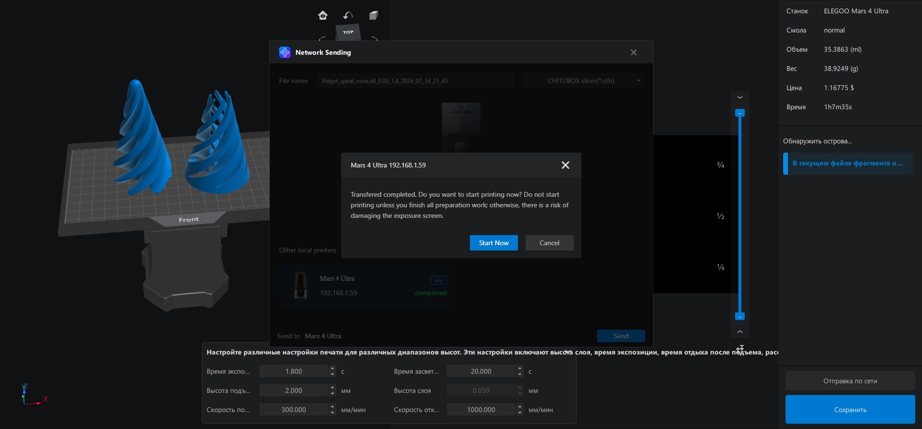This screenshot has width=922, height=429.
Task: Click the 192.168.1.59 IP address in printer list
Action: coord(338,293)
